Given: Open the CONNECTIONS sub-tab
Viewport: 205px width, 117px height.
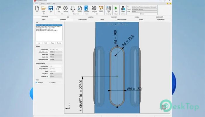Looking at the screenshot, I should 83,20.
